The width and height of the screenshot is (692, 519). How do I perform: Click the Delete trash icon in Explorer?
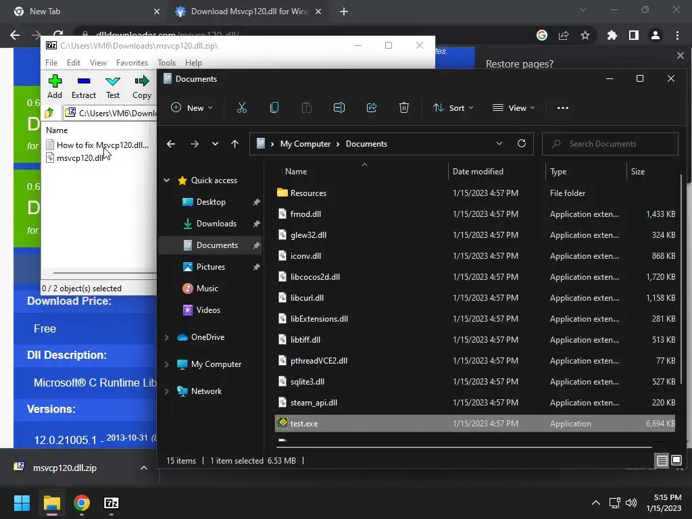[404, 107]
